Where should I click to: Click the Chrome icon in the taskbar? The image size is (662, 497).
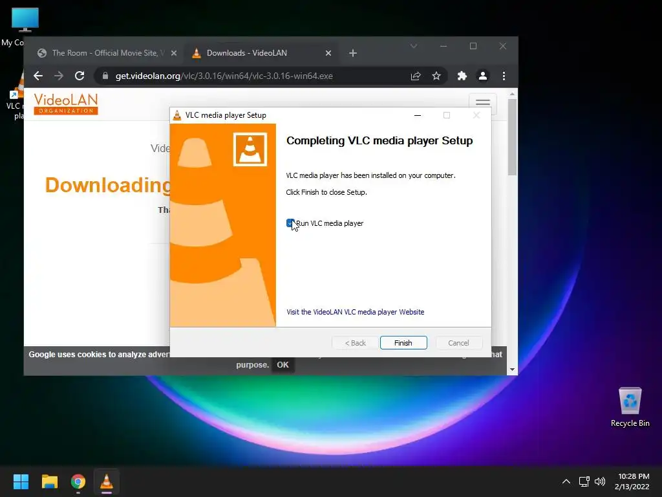[78, 481]
